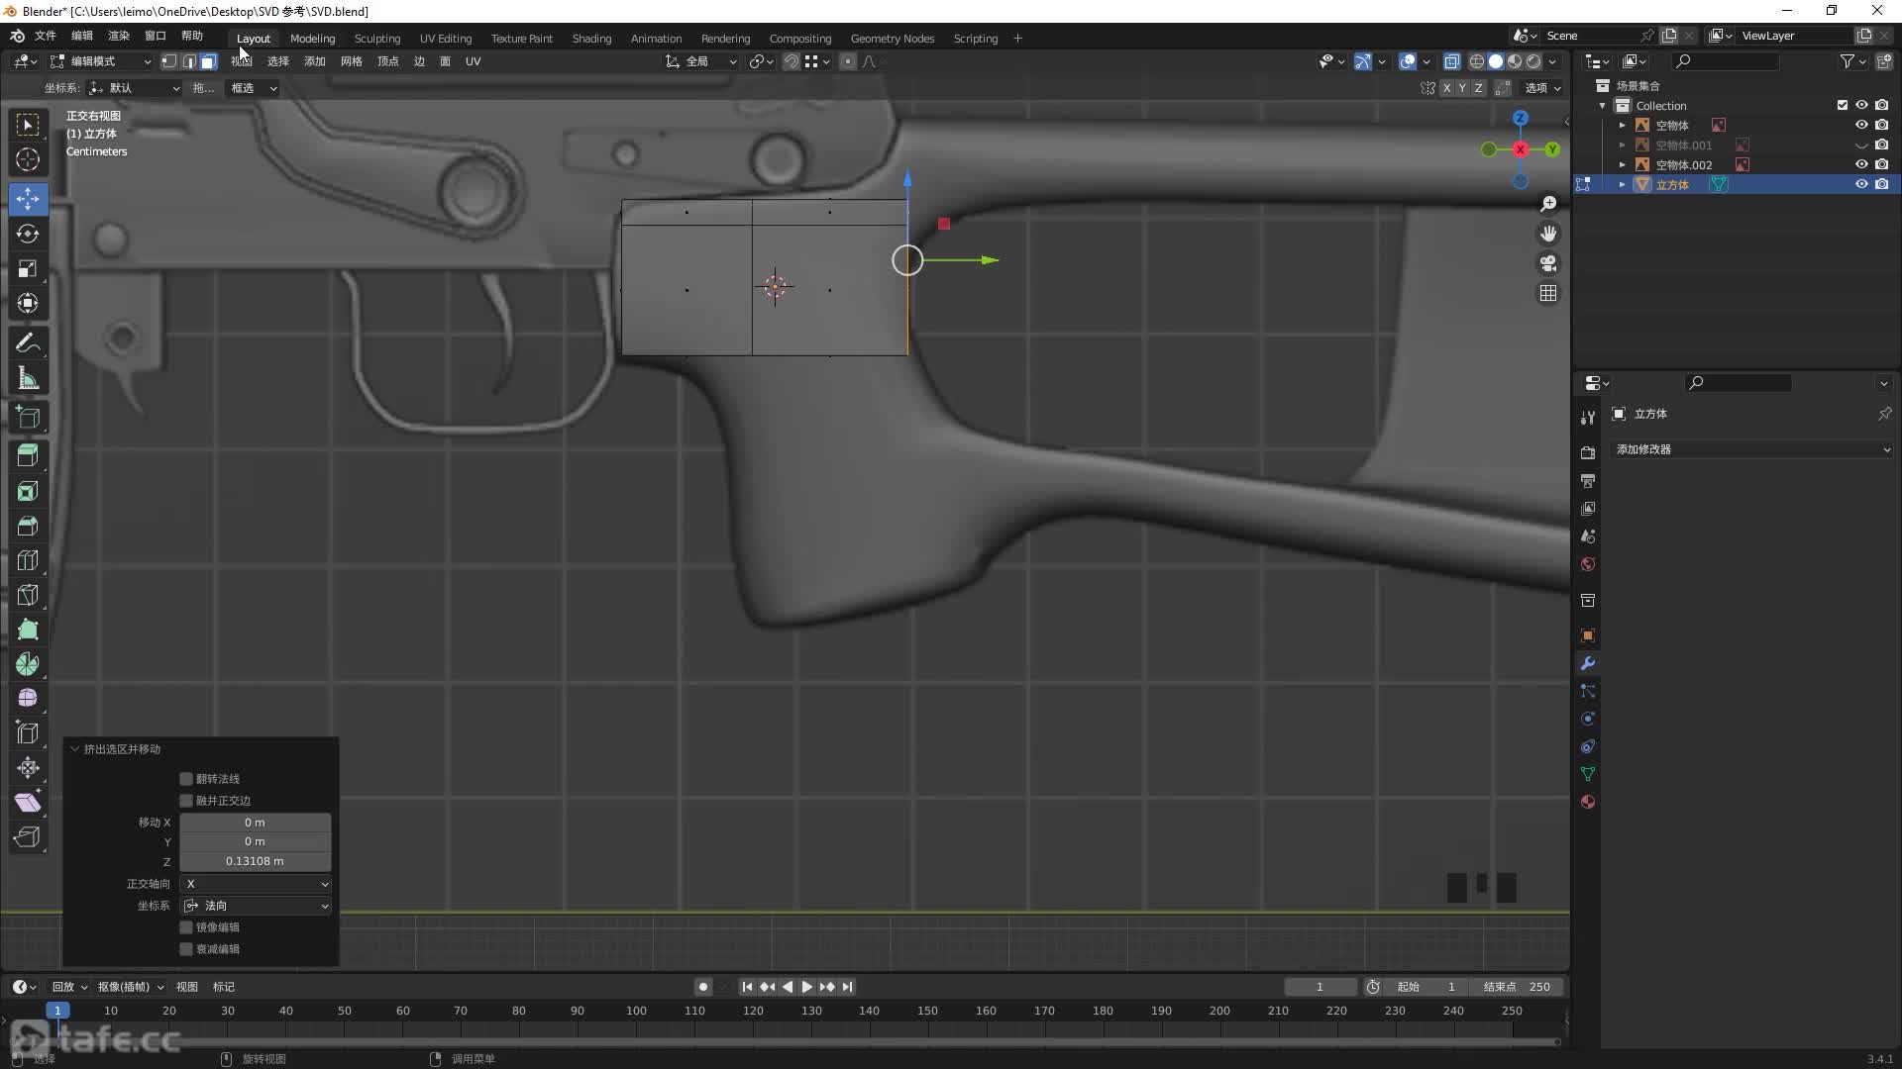Open the 编辑模式 mode dropdown
1902x1069 pixels.
pyautogui.click(x=101, y=61)
